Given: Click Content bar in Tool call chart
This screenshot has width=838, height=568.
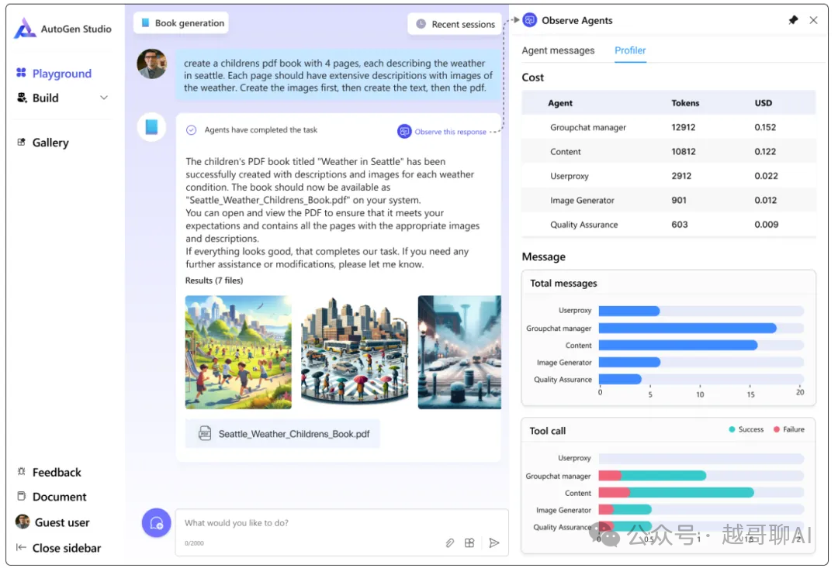Looking at the screenshot, I should 676,492.
